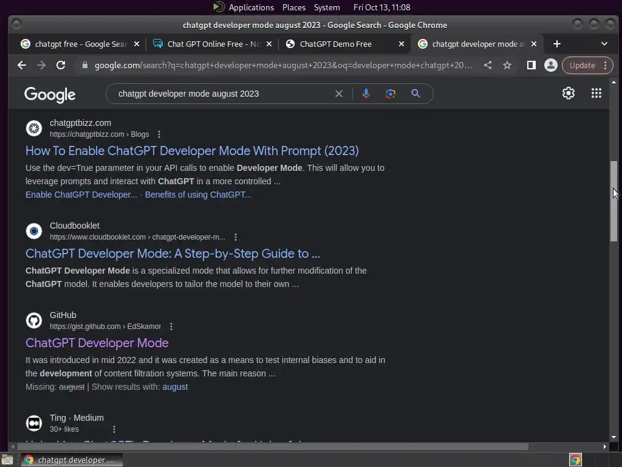Click Cloudbooklet site name text
The image size is (622, 467).
(x=75, y=226)
